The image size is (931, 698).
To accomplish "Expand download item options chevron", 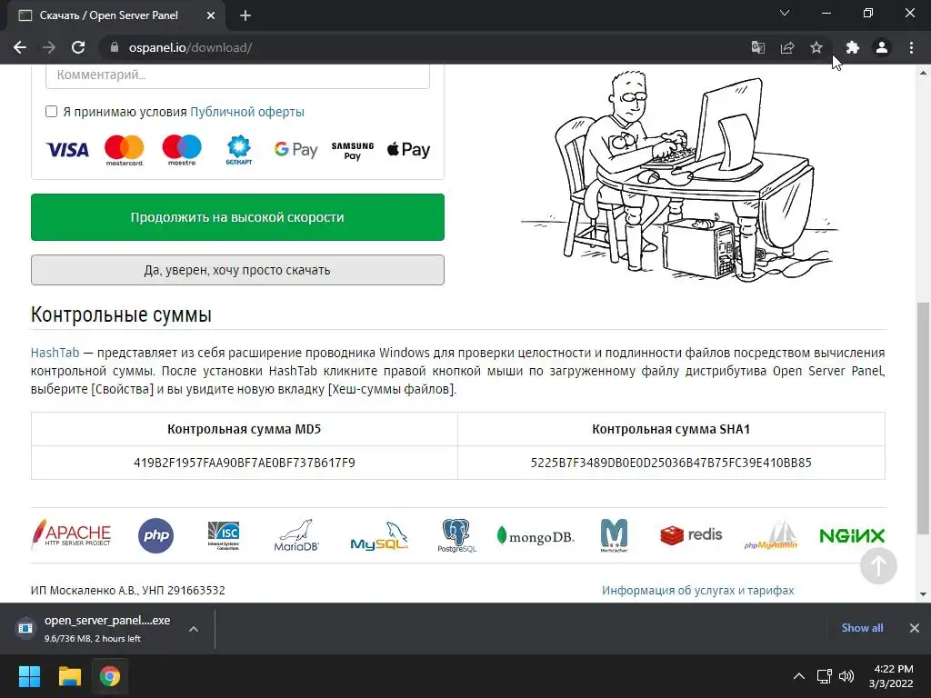I will pyautogui.click(x=194, y=629).
